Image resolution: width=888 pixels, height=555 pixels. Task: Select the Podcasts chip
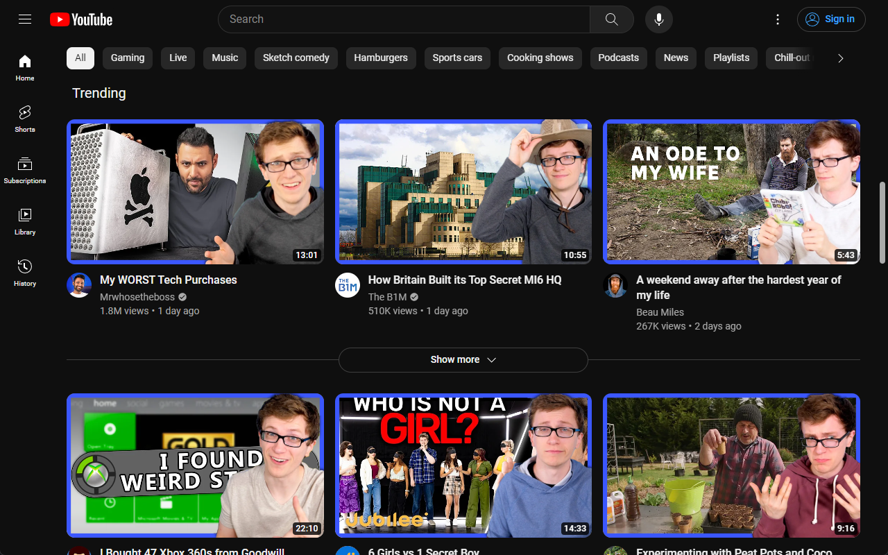(x=619, y=58)
